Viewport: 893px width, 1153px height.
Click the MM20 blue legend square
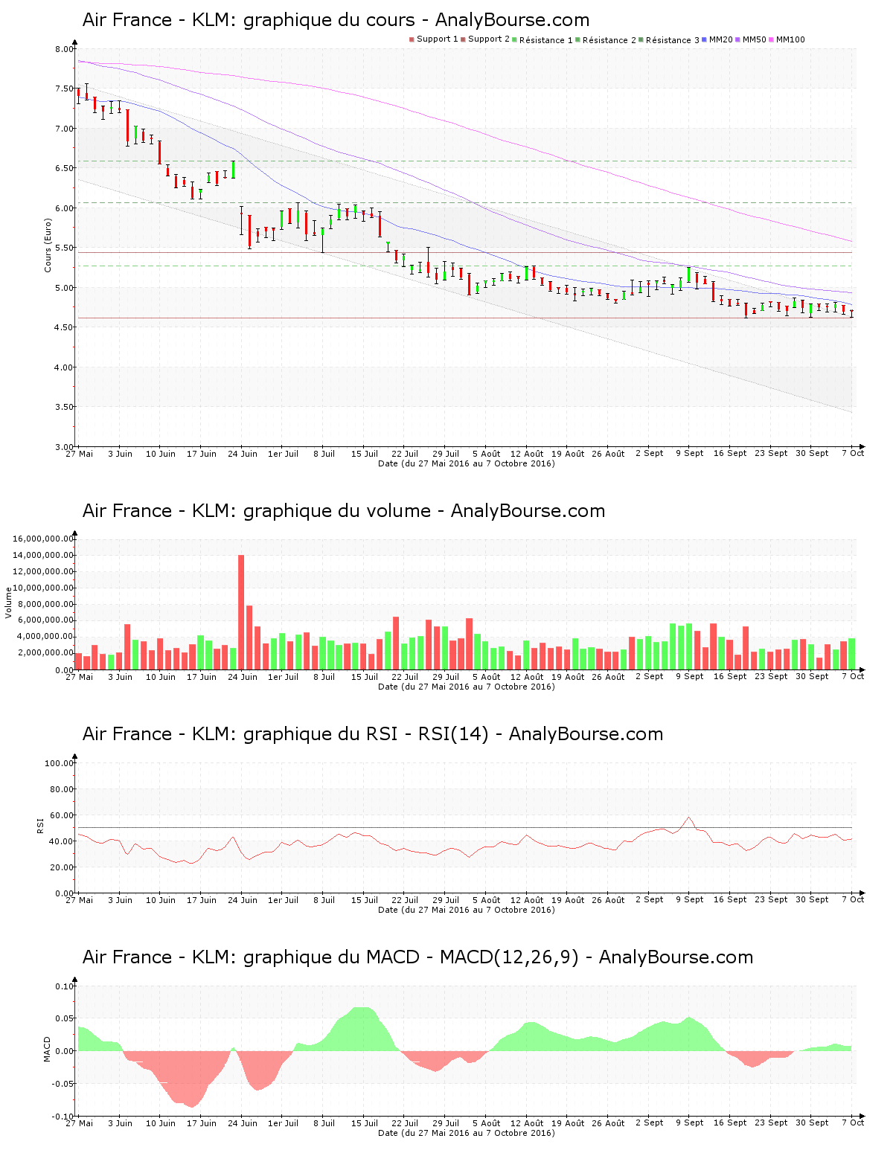(704, 39)
